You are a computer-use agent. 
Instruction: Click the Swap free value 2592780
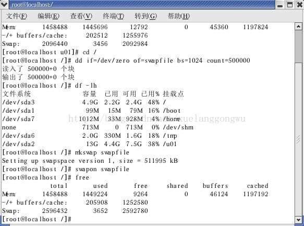click(135, 211)
